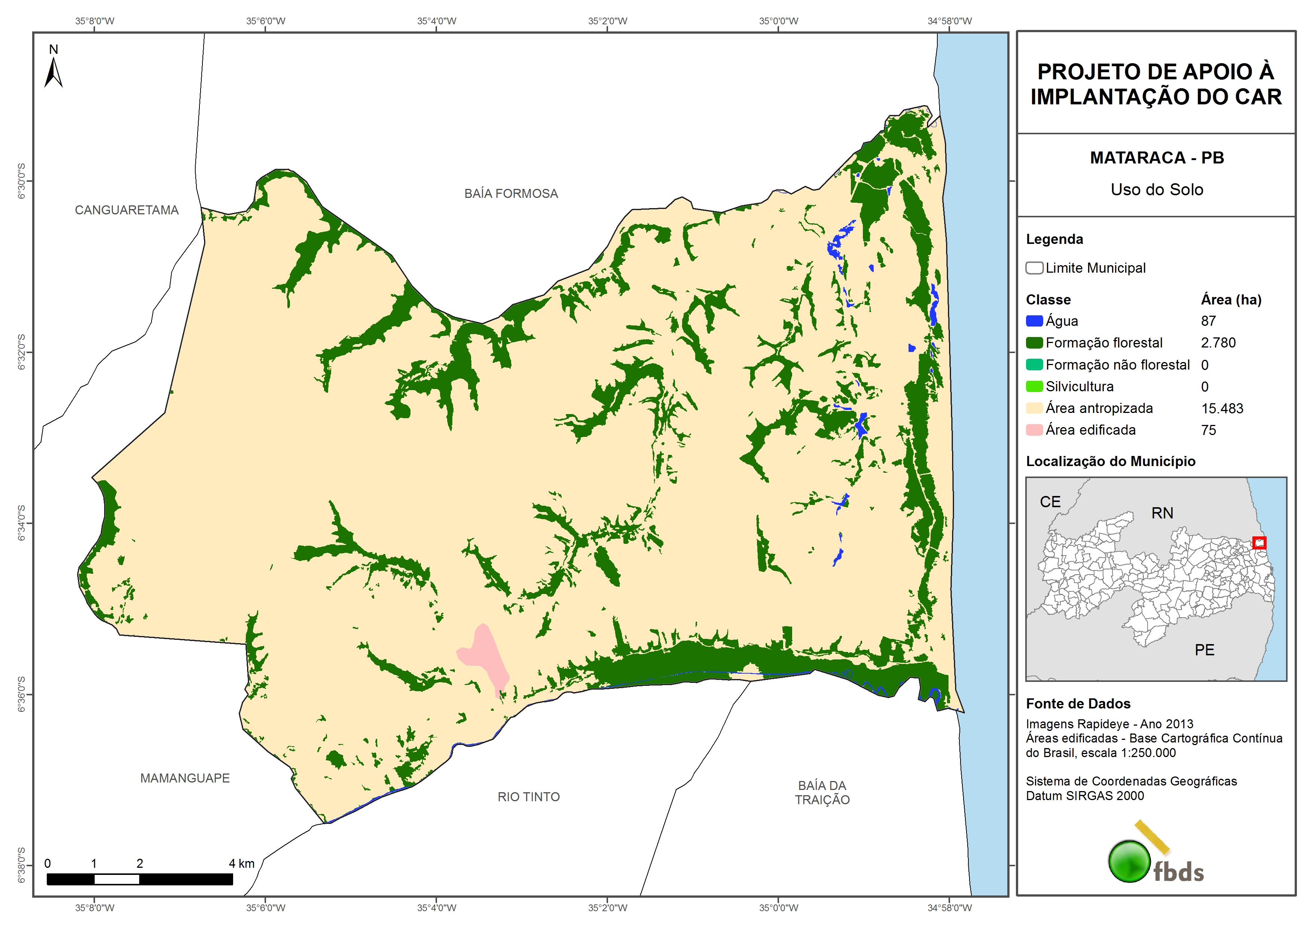Screen dimensions: 1313x928
Task: Click the dark green Formação florestal swatch
Action: tap(1034, 343)
